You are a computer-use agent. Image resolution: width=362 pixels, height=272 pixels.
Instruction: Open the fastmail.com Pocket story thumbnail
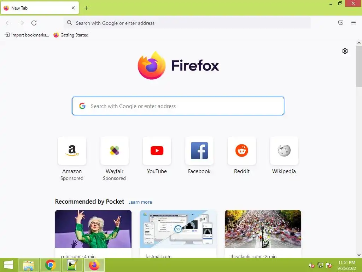click(178, 229)
